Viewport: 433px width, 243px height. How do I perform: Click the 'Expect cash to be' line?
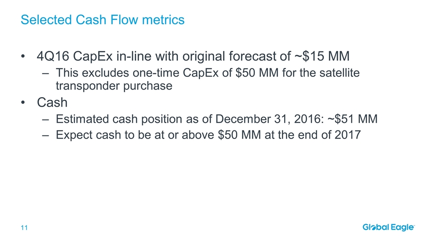[207, 134]
